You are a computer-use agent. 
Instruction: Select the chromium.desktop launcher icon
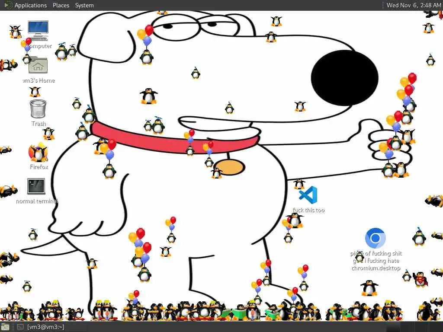pos(375,238)
